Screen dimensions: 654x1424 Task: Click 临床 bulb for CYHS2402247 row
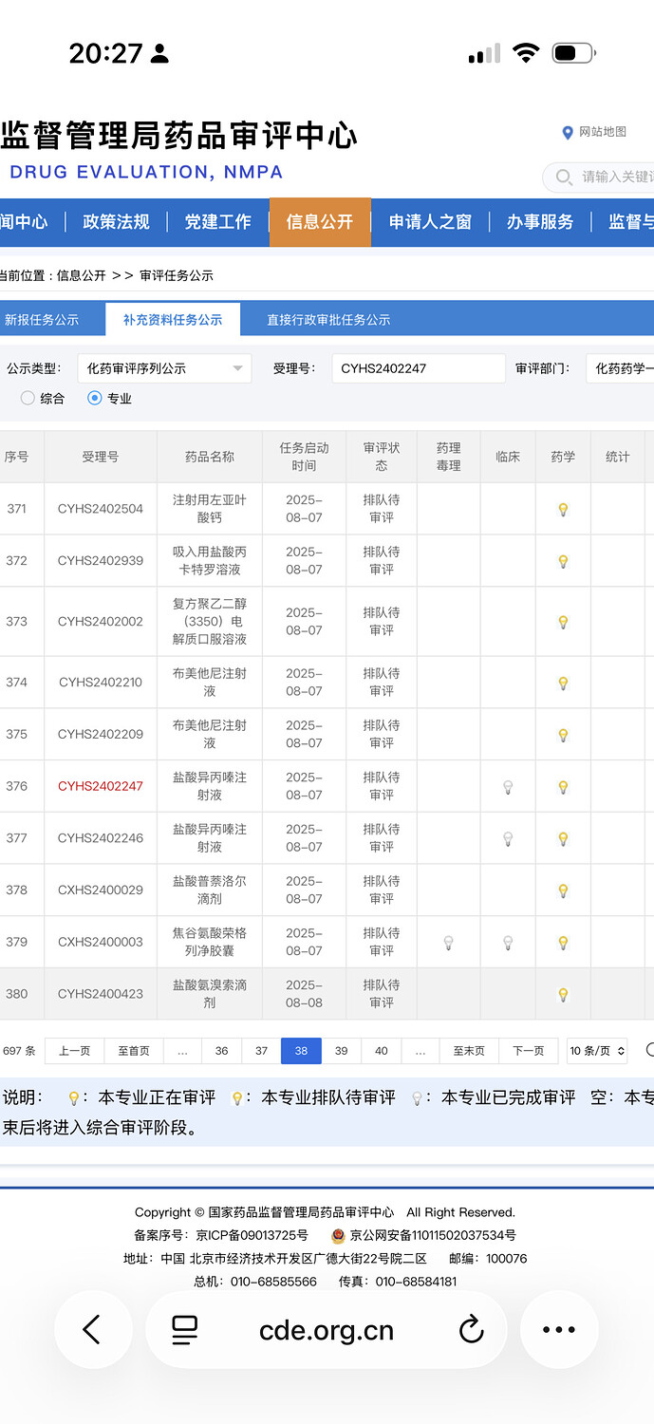[508, 787]
